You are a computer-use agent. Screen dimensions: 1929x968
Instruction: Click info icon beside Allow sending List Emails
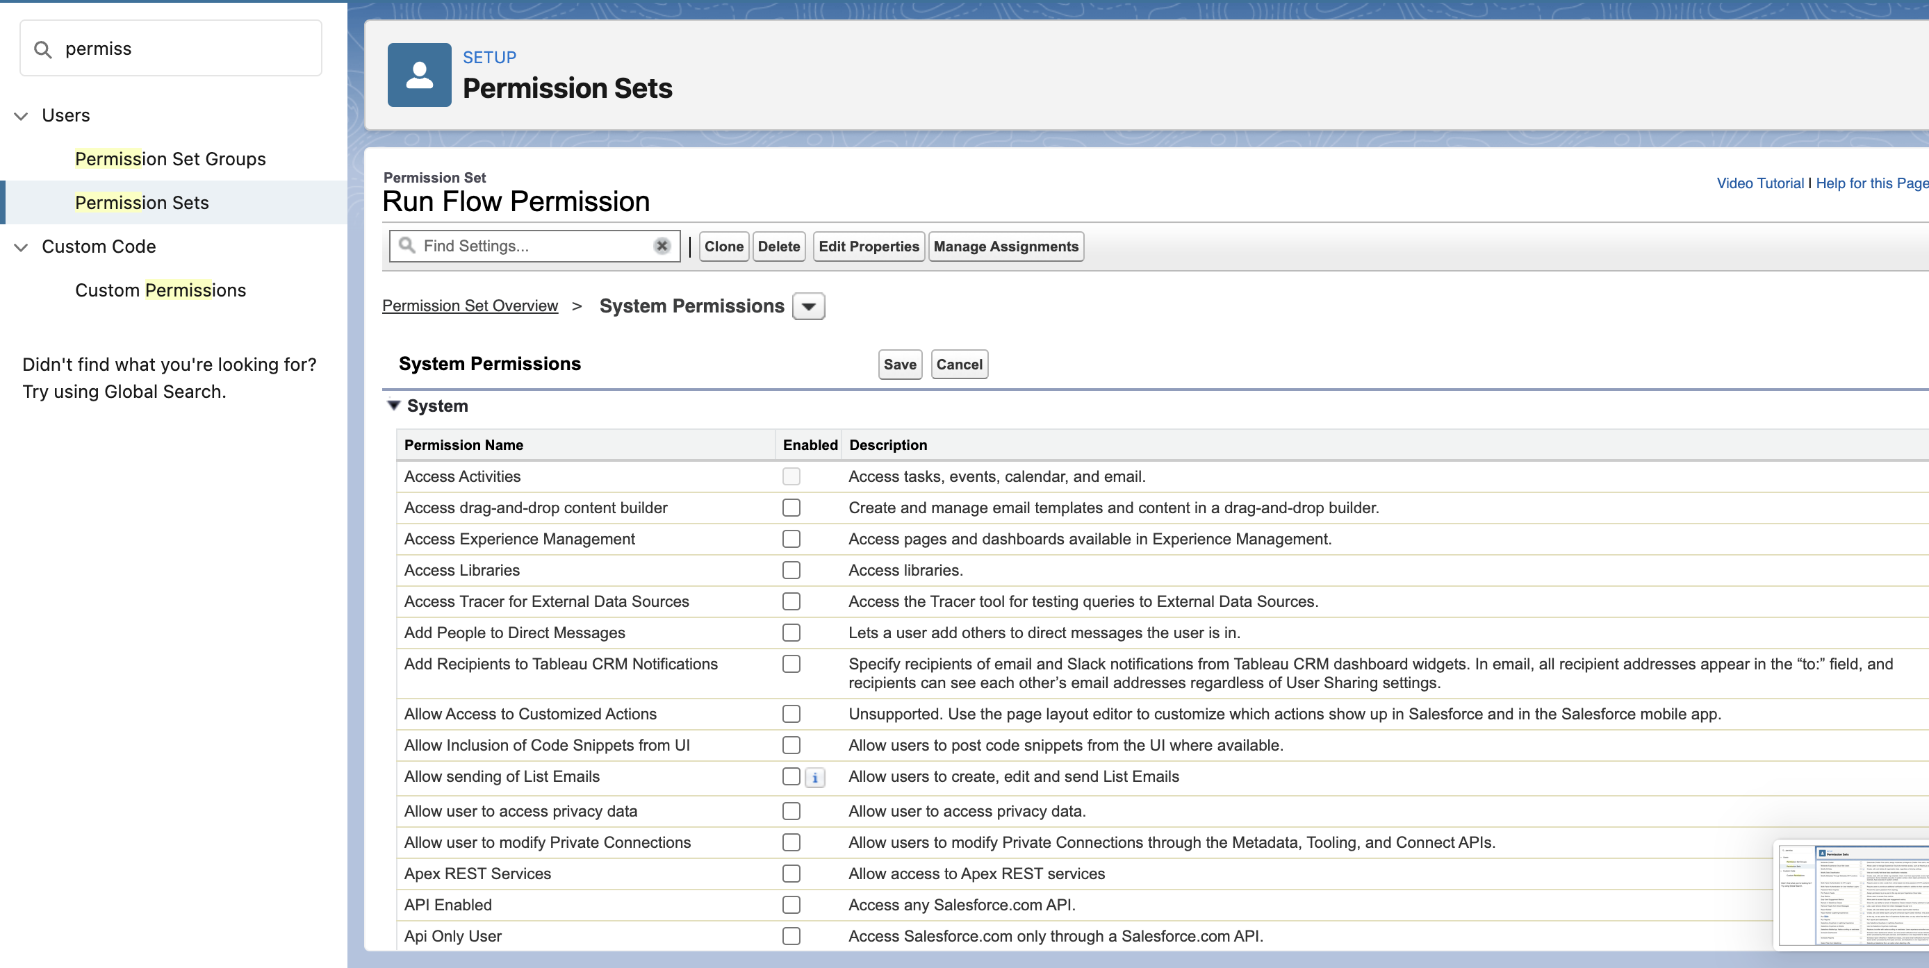814,778
